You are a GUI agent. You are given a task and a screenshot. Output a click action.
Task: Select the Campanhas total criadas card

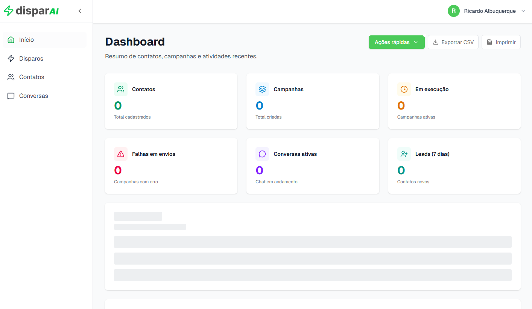coord(312,101)
